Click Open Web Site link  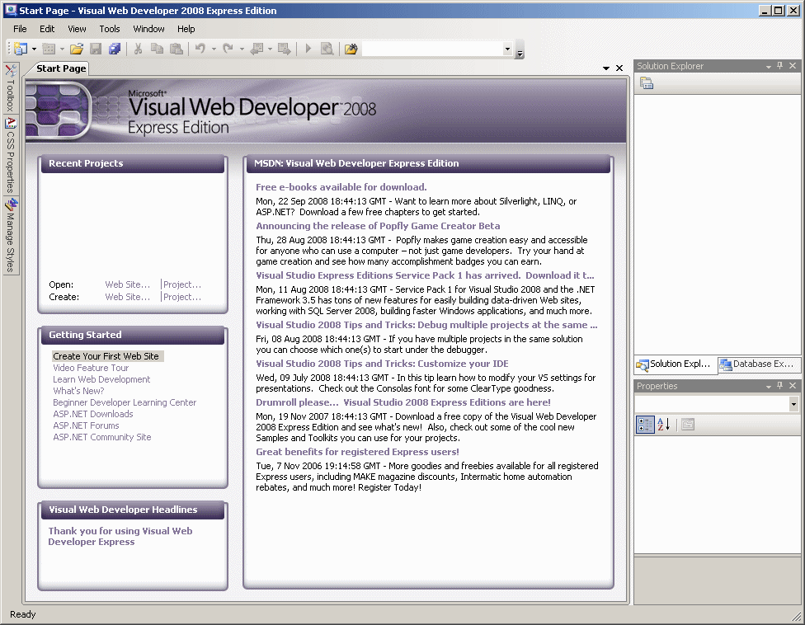tap(127, 284)
